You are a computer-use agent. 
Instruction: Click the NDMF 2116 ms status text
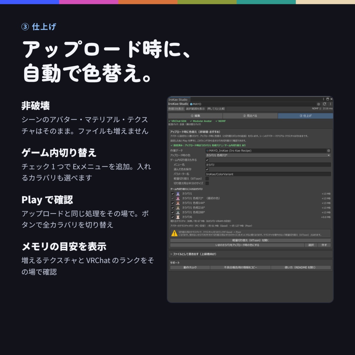(322, 109)
